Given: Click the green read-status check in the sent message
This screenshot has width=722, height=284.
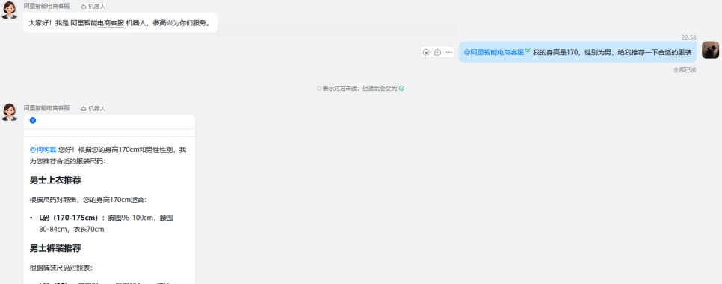Looking at the screenshot, I should pos(528,50).
